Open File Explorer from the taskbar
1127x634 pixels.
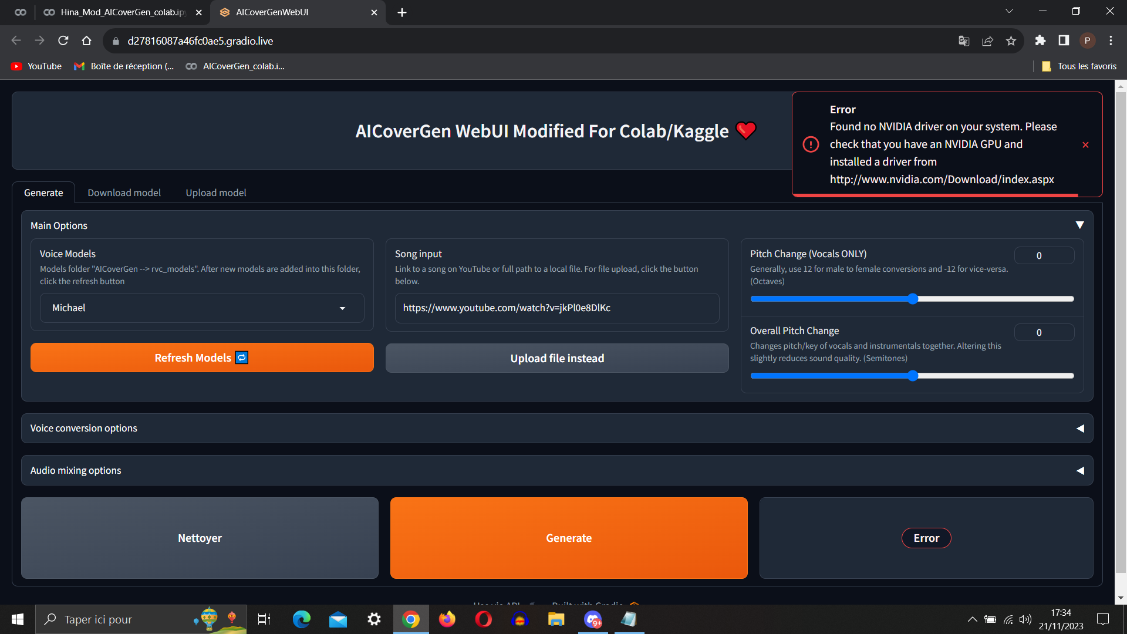(x=556, y=619)
